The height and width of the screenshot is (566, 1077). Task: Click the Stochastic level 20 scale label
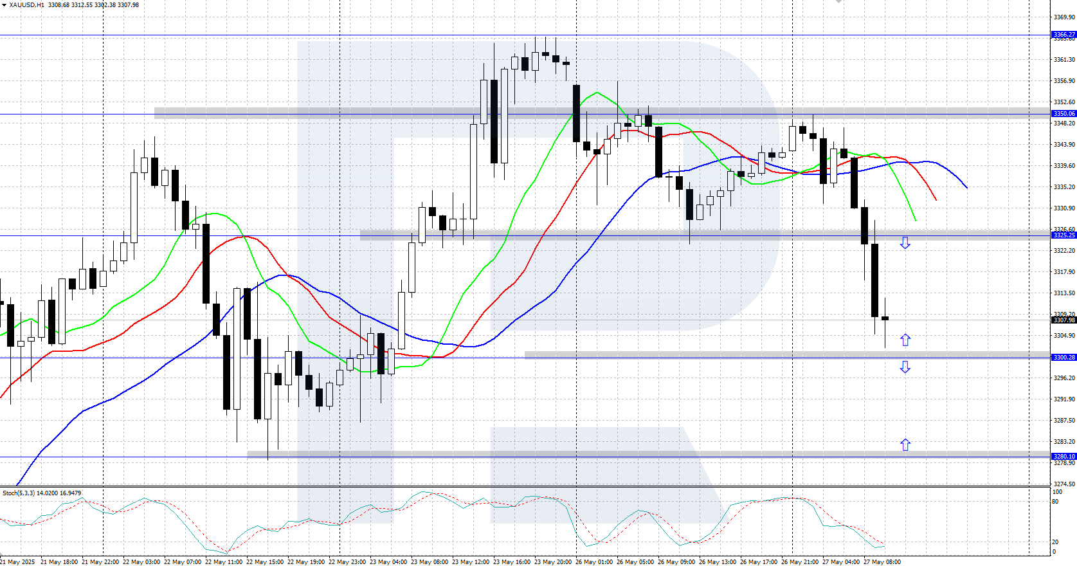1055,542
